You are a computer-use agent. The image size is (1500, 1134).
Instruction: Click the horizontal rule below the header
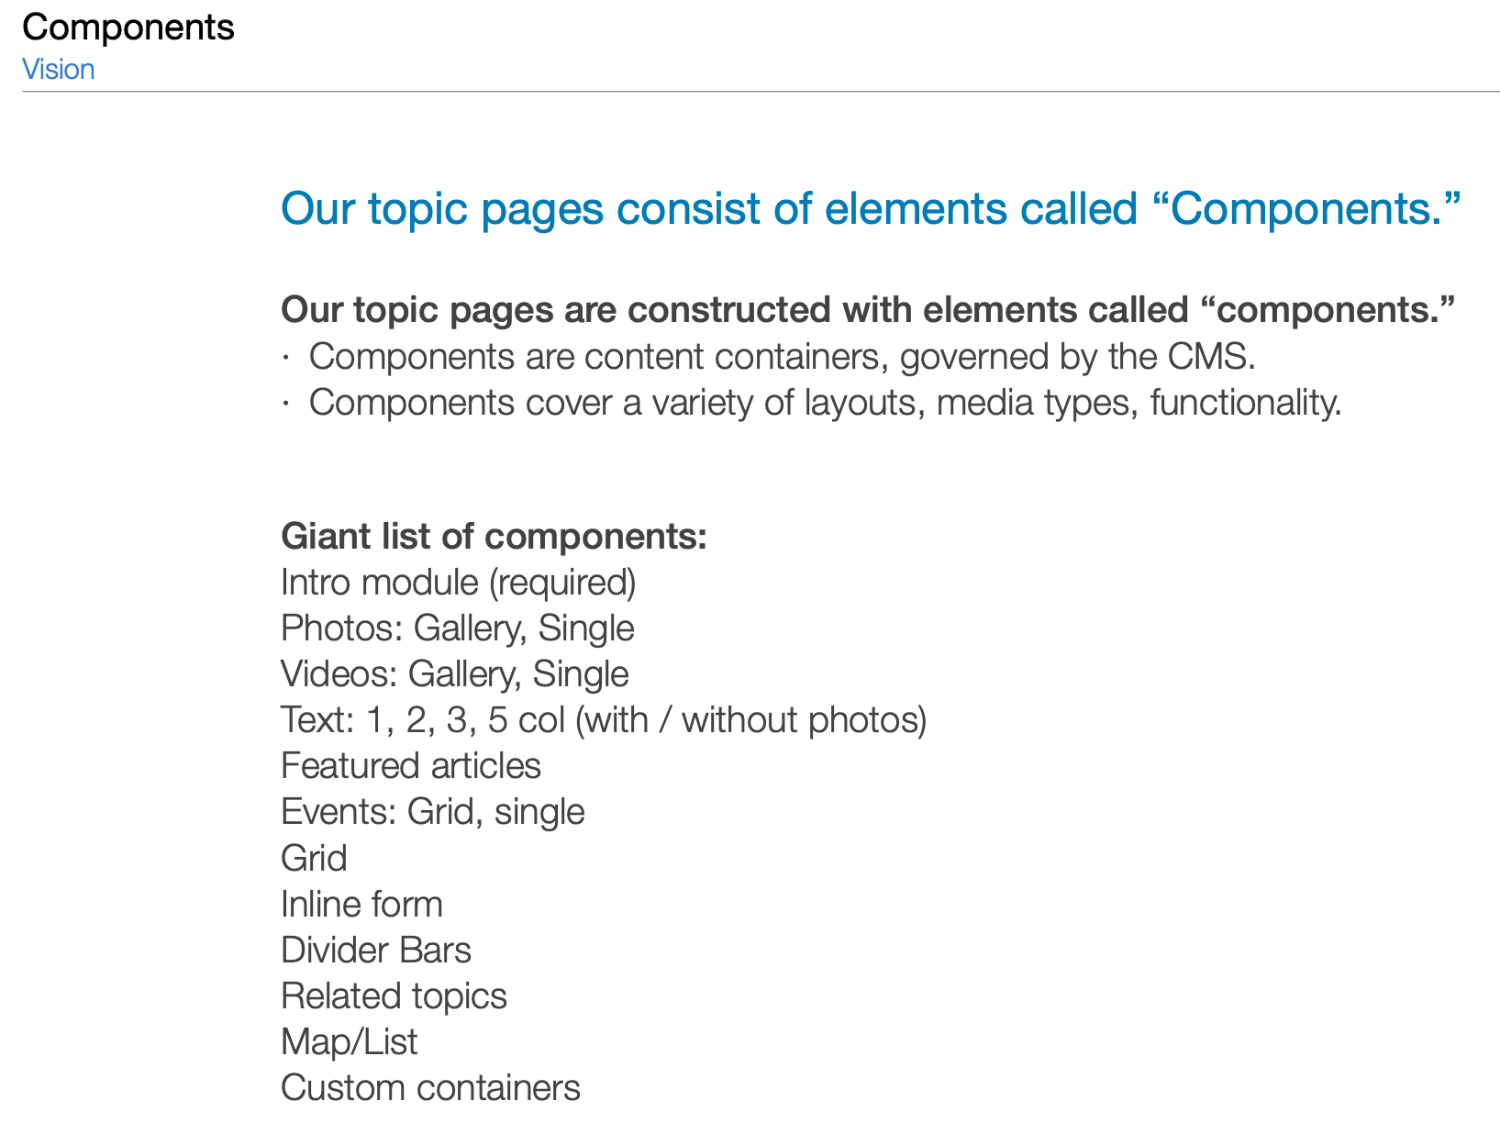click(761, 92)
